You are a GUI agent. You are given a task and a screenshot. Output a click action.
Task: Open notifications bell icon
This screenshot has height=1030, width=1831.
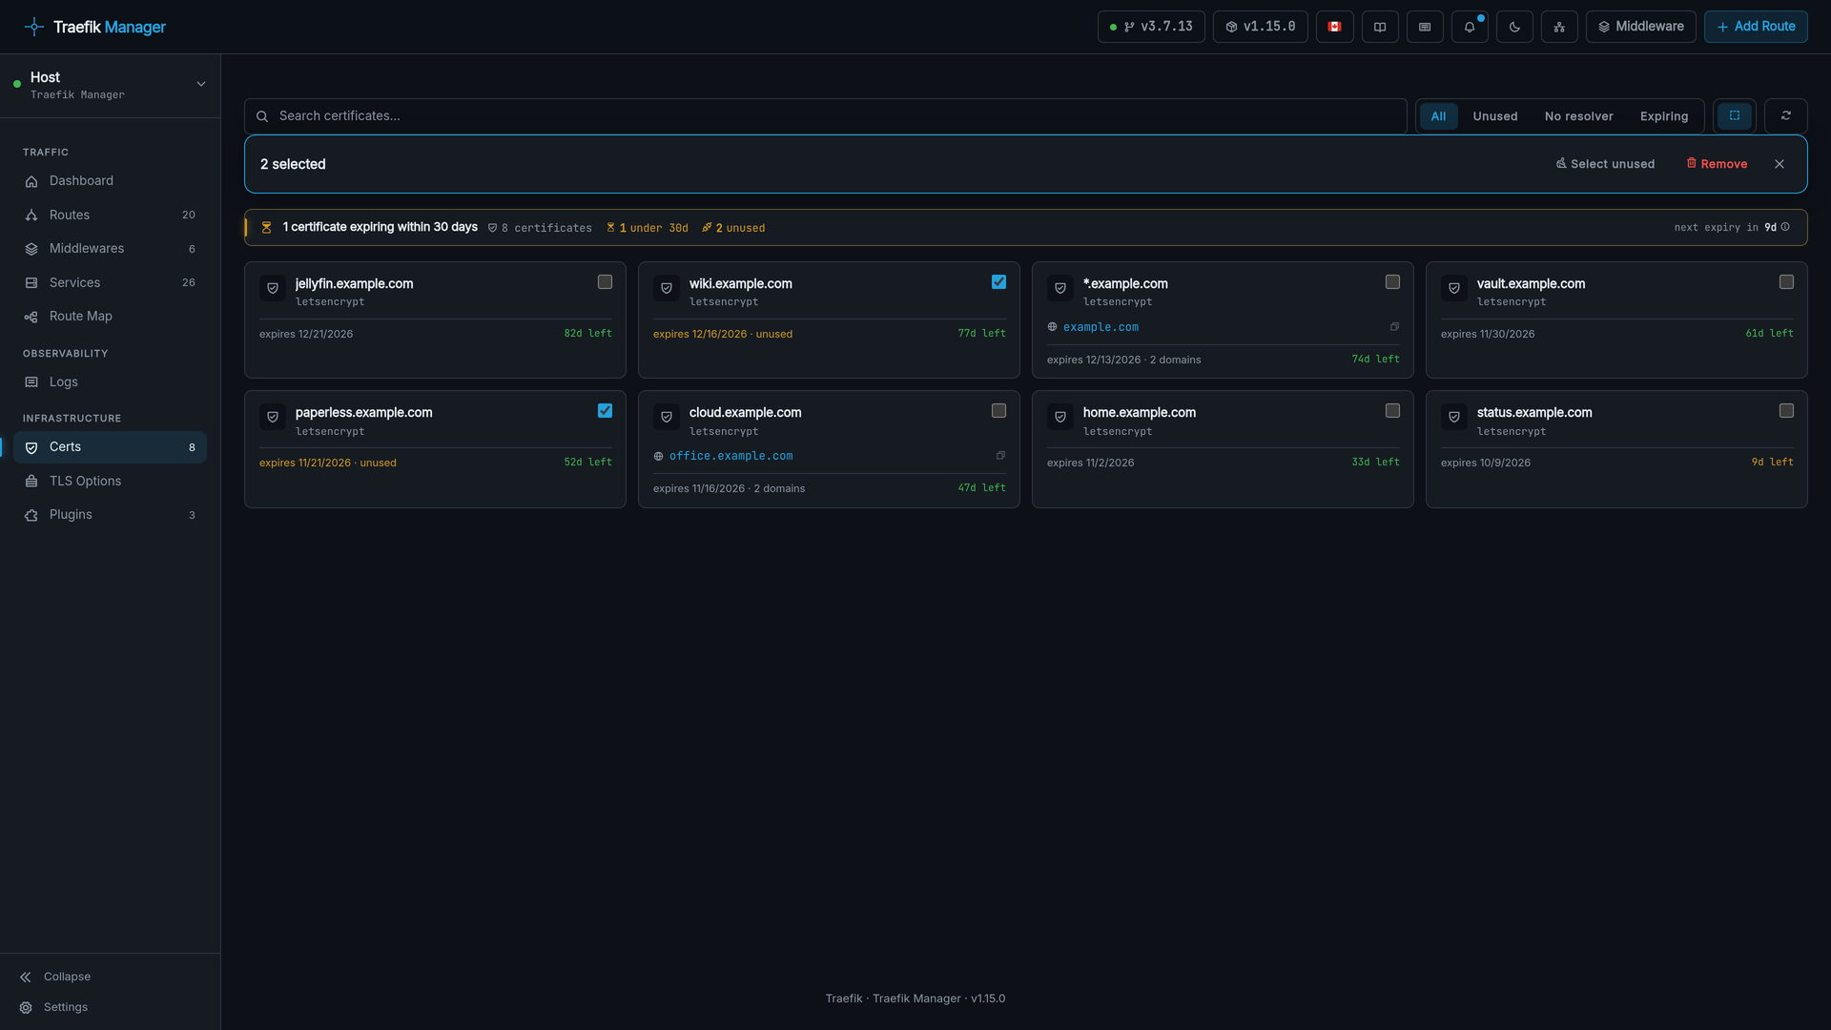(x=1470, y=27)
